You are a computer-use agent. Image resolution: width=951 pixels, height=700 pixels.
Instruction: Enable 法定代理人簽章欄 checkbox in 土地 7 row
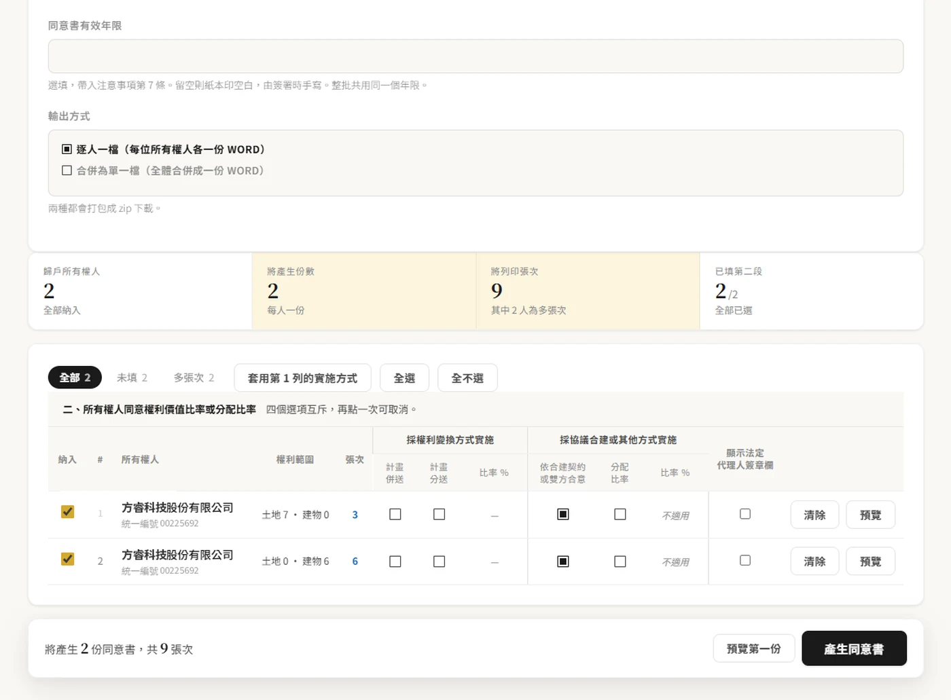[x=745, y=514]
